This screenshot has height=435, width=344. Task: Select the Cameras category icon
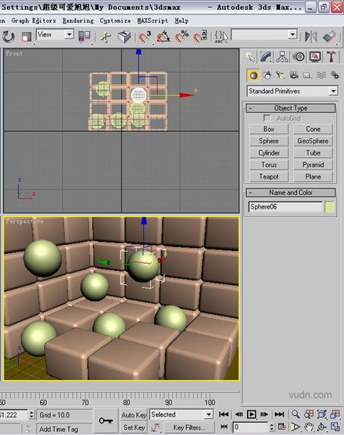pyautogui.click(x=293, y=75)
